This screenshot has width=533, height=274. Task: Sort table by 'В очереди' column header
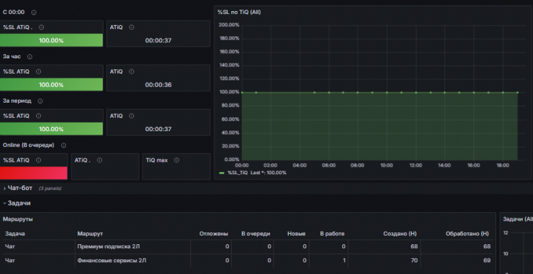[x=255, y=234]
